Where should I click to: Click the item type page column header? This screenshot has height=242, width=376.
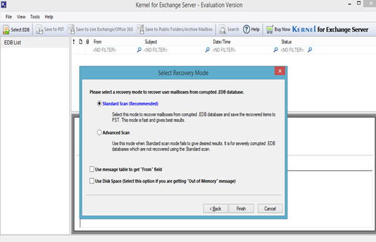[81, 41]
